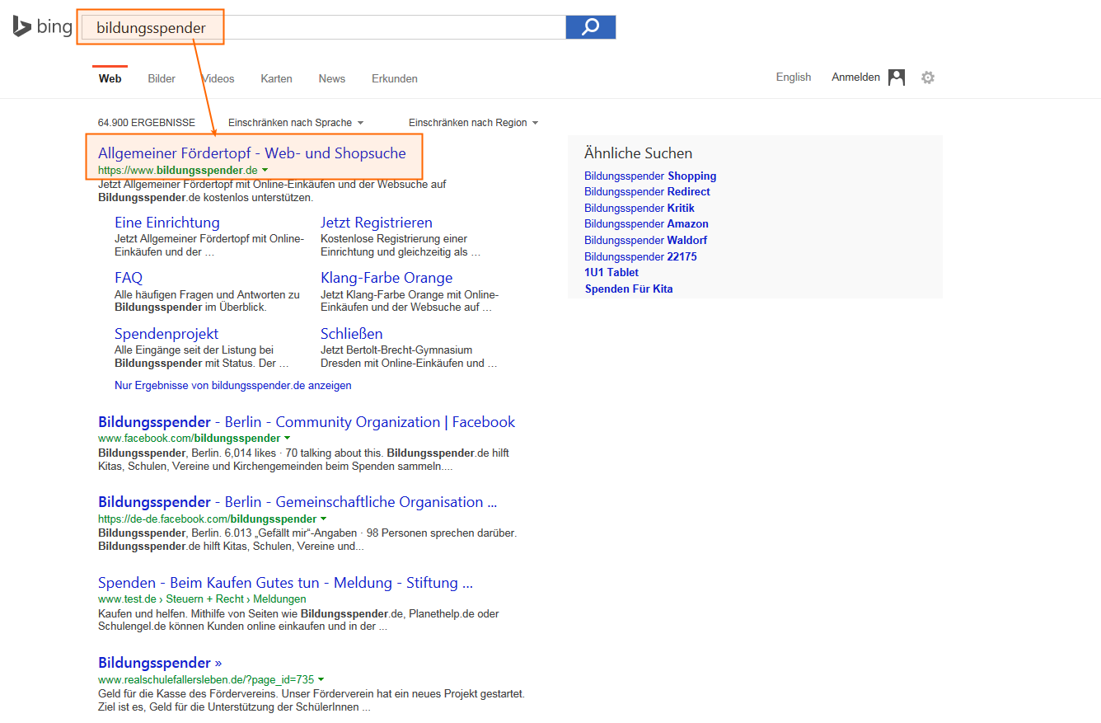Switch to the Erkunden tab
The height and width of the screenshot is (723, 1101).
click(x=395, y=79)
